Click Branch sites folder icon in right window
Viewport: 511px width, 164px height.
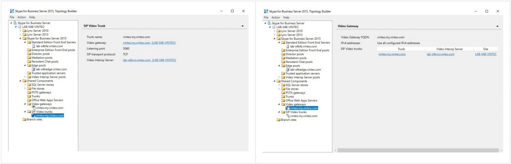(279, 120)
